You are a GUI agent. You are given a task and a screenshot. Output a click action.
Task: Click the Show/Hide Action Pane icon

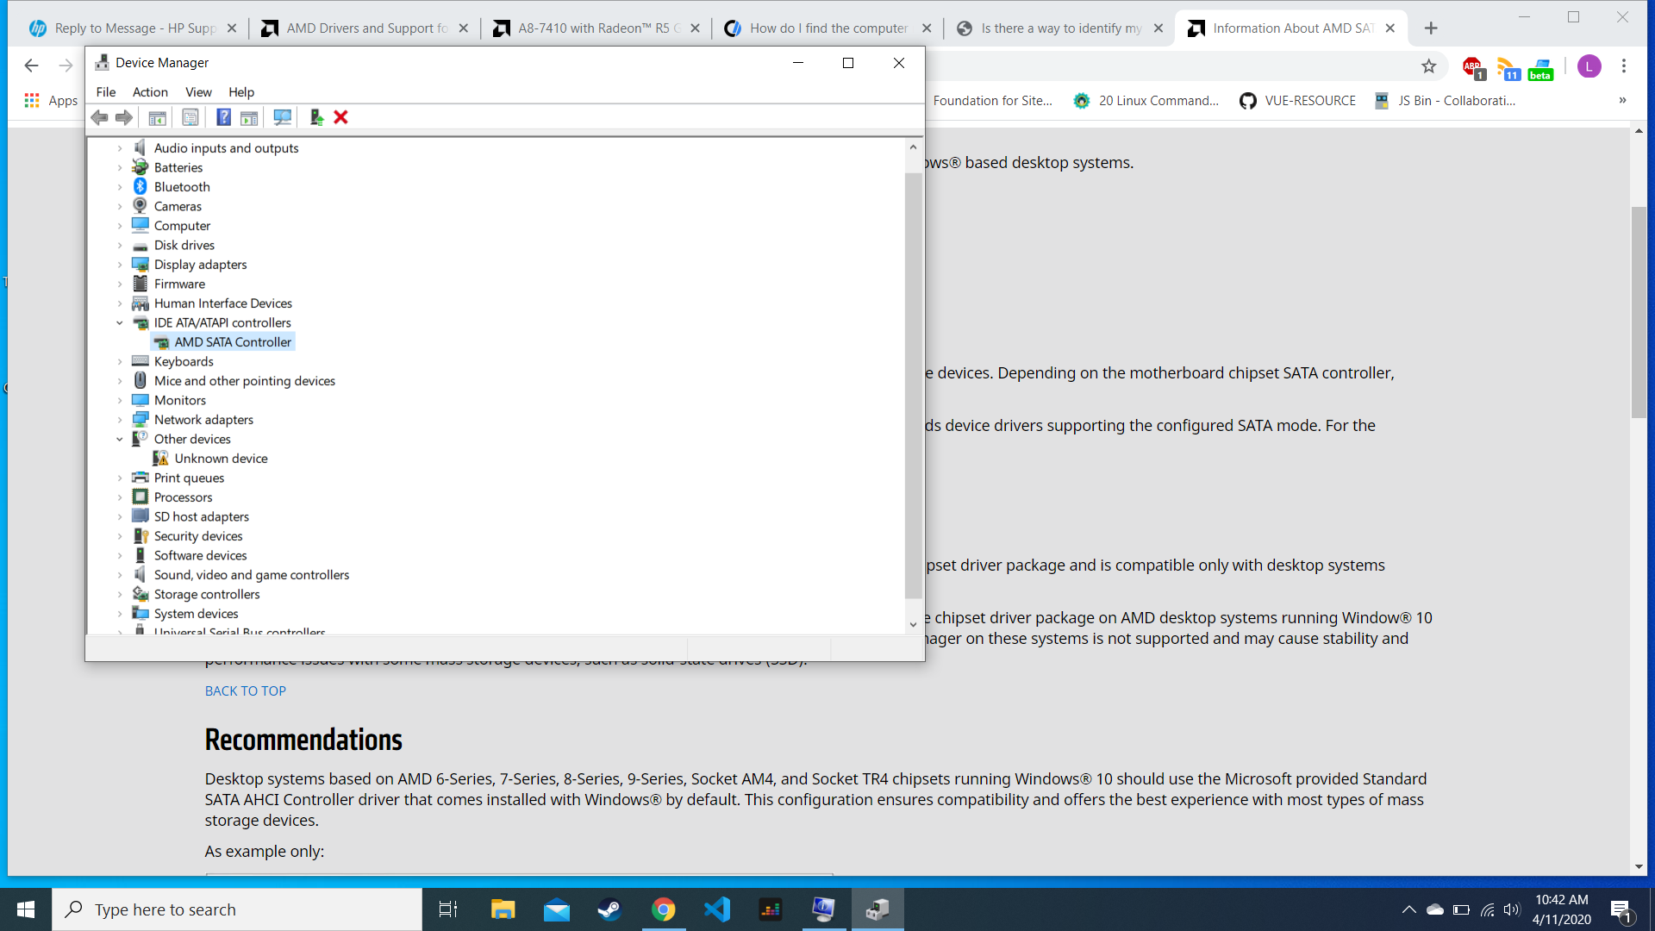(x=249, y=117)
